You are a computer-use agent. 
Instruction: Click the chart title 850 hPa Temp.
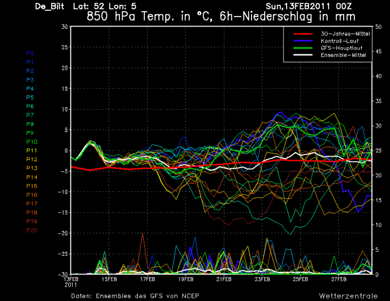221,17
